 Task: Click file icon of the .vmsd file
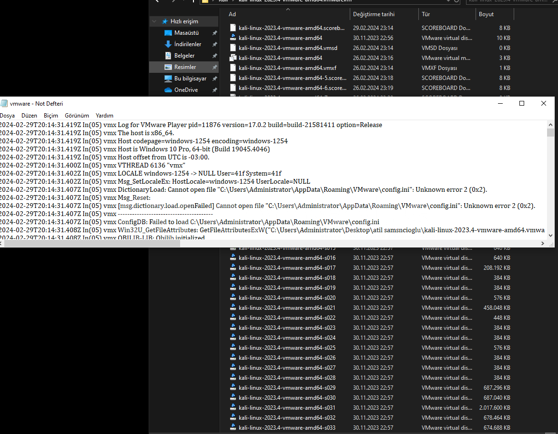[233, 48]
